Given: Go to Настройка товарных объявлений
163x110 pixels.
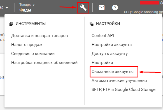Looking at the screenshot, I should pos(44,63).
